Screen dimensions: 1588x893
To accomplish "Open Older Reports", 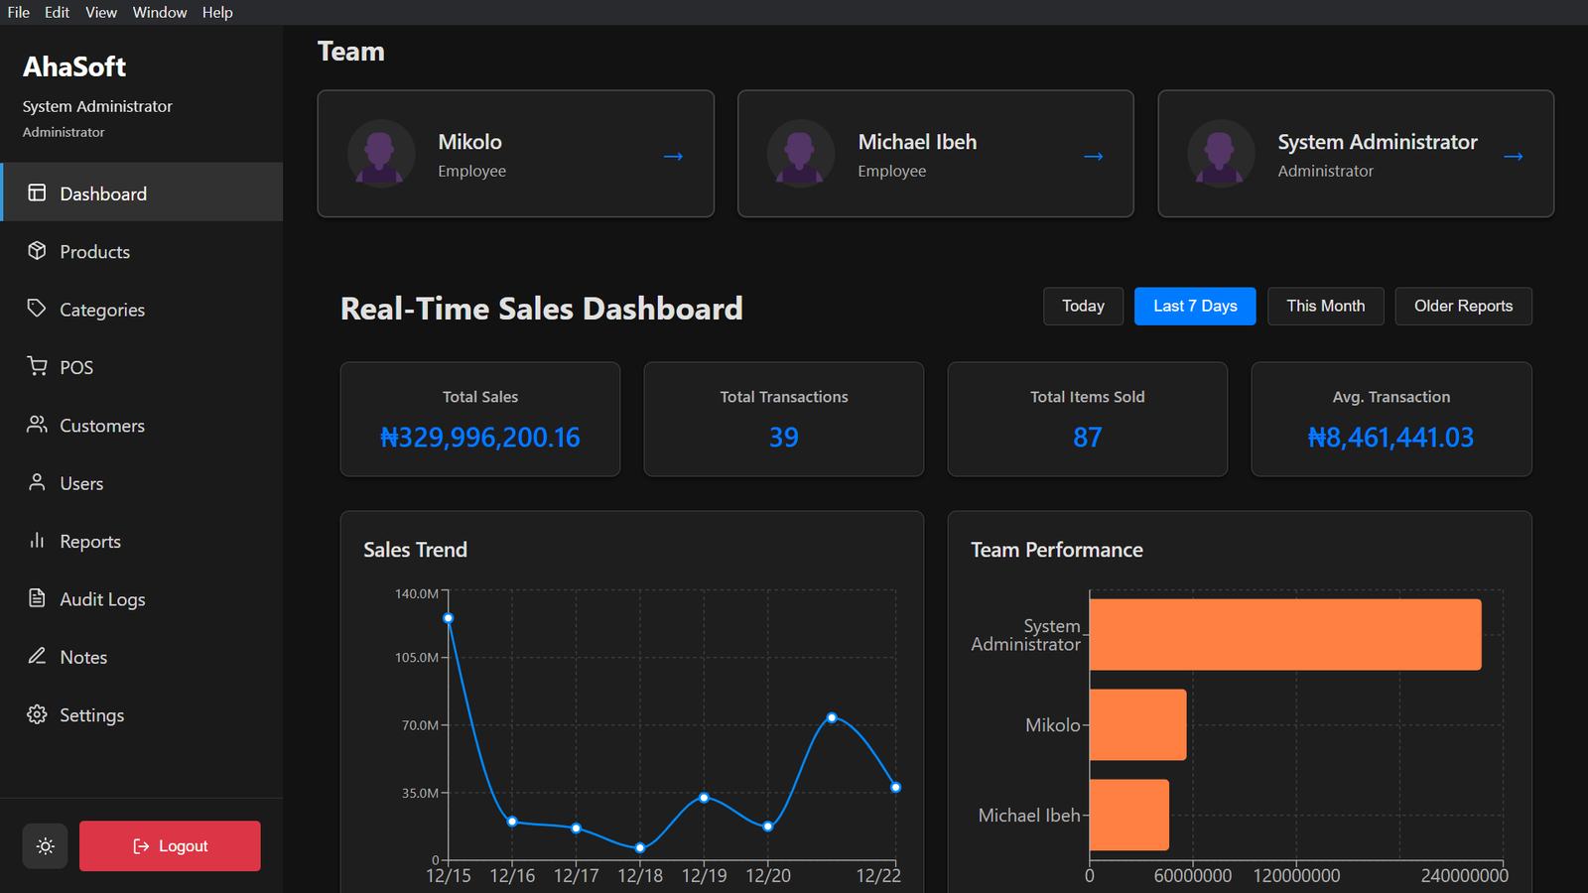I will click(x=1463, y=306).
